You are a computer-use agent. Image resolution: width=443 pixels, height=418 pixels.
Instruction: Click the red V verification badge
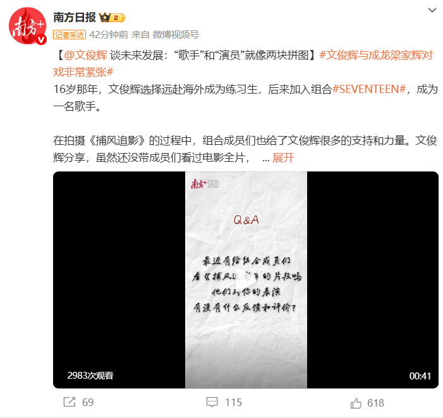(41, 40)
